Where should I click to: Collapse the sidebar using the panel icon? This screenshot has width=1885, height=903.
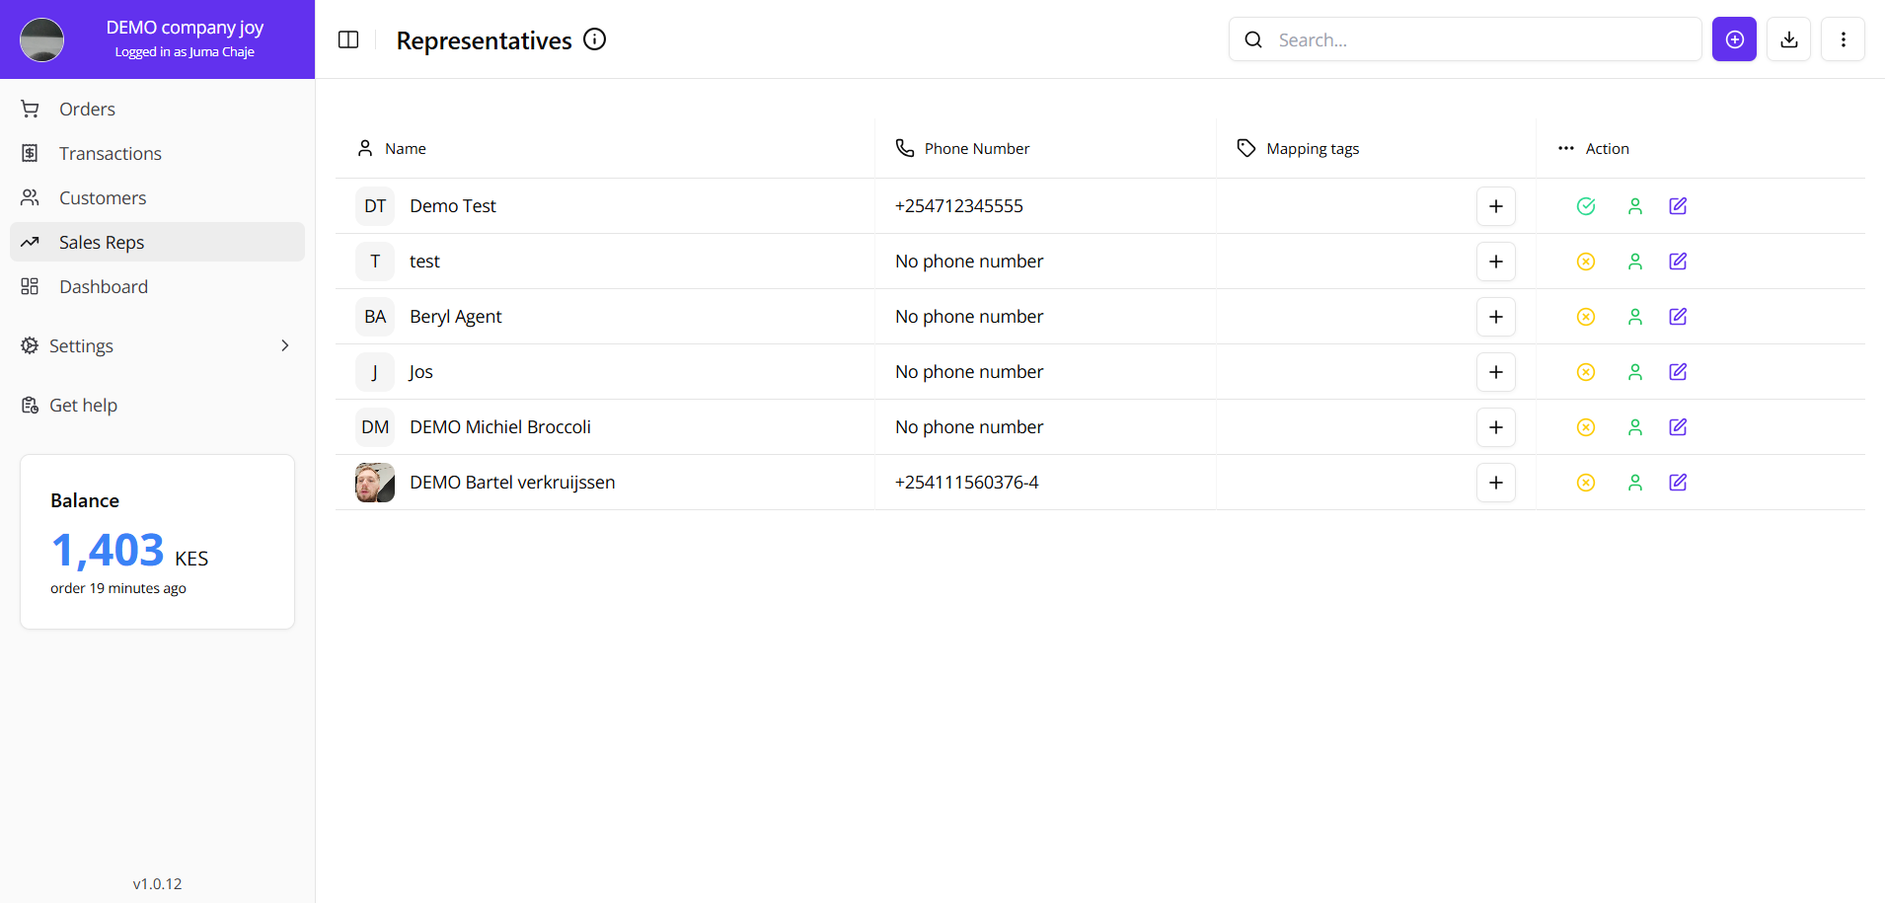[348, 39]
